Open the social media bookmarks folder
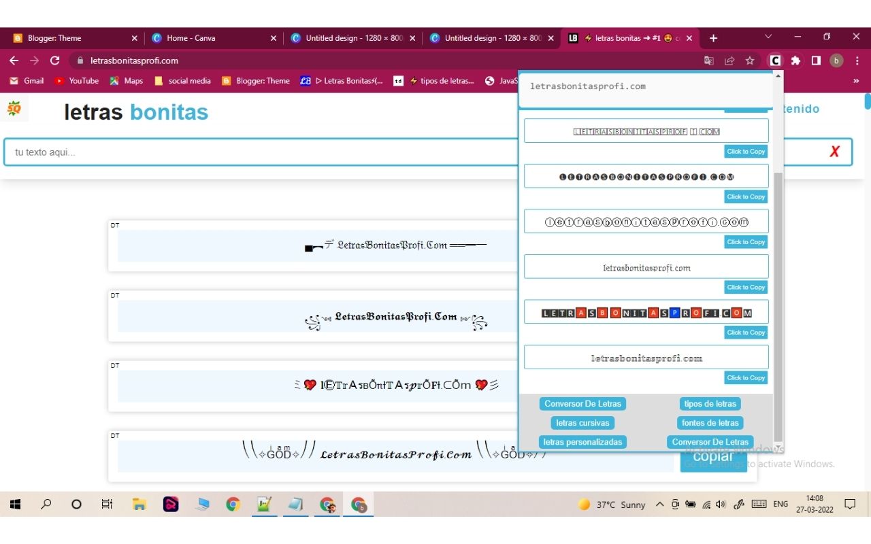Image resolution: width=871 pixels, height=544 pixels. tap(182, 80)
